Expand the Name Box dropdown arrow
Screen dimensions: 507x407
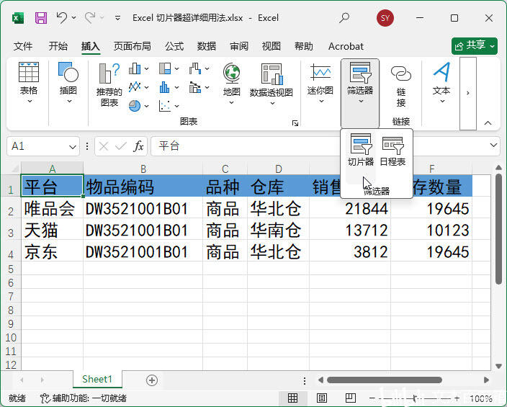[x=73, y=146]
